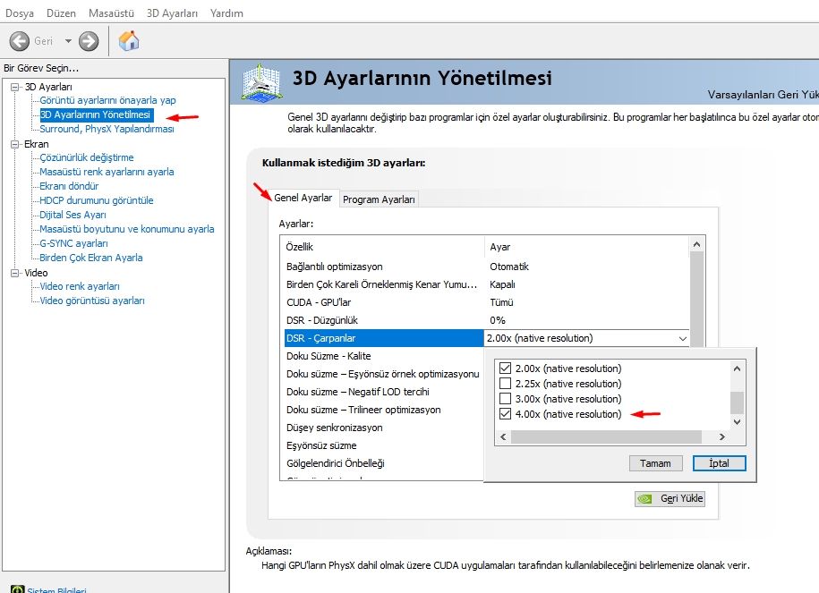This screenshot has height=593, width=819.
Task: Open Video renk ayarları
Action: pyautogui.click(x=80, y=286)
